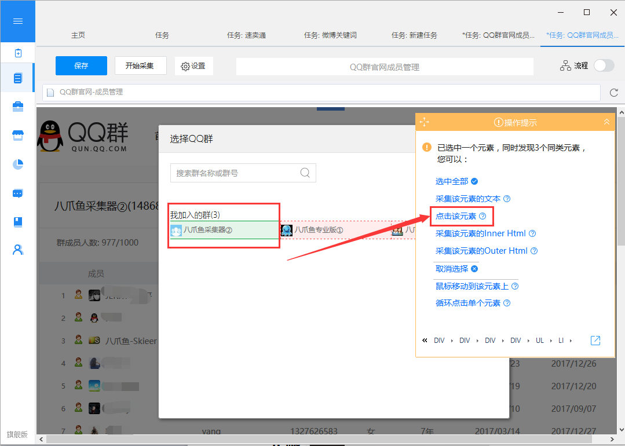The width and height of the screenshot is (625, 446).
Task: Click help icon next to Outer Html
Action: [x=534, y=251]
